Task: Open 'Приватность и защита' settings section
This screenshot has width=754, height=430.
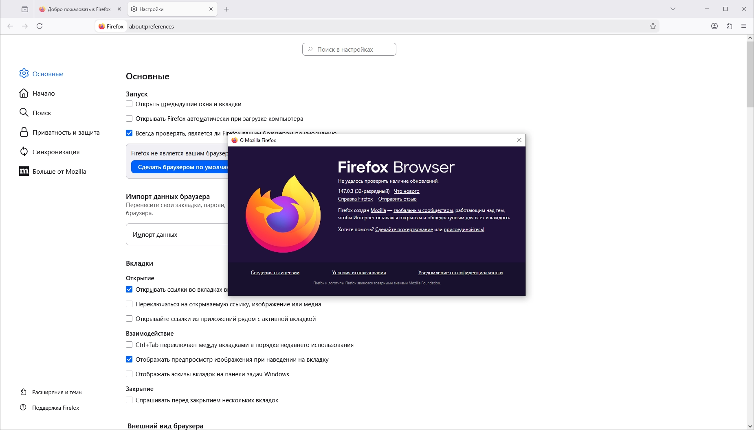Action: [x=66, y=132]
